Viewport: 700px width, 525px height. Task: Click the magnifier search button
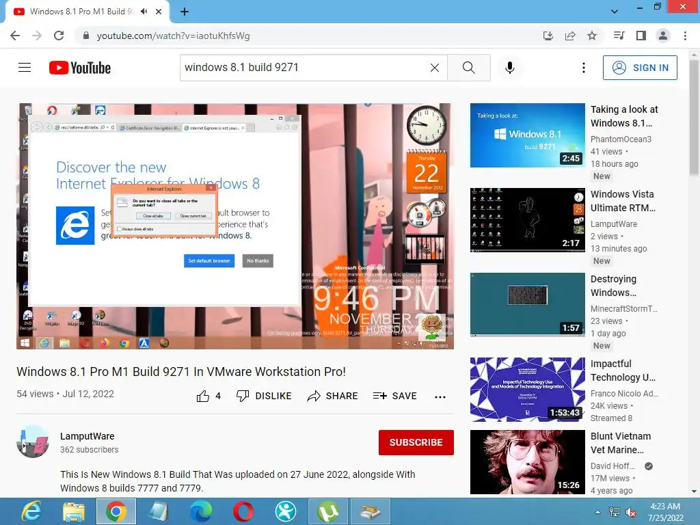click(469, 68)
